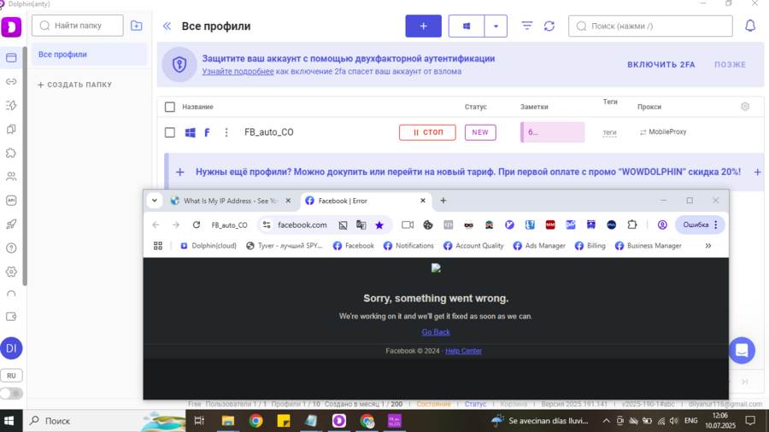Image resolution: width=769 pixels, height=432 pixels.
Task: Show more bookmarks with double chevron
Action: point(708,246)
